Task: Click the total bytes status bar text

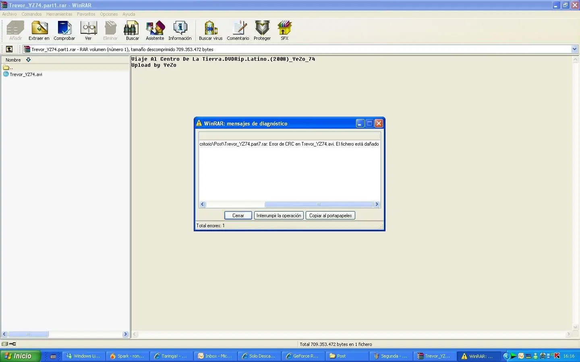Action: (x=336, y=344)
